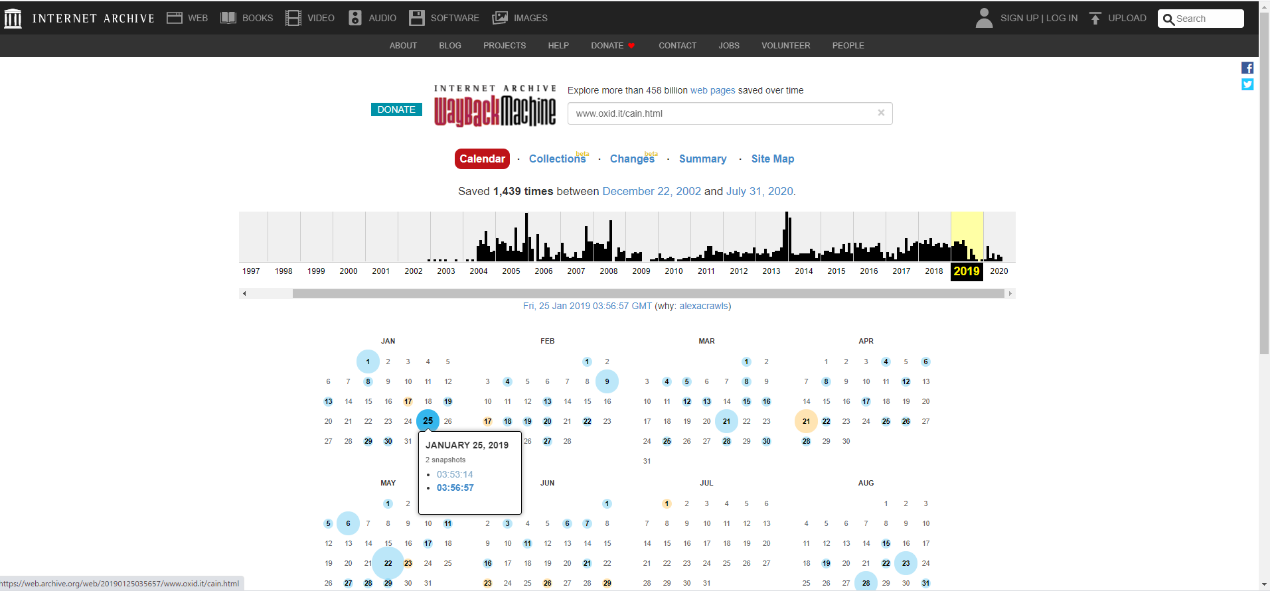Open the Video filmstrip icon
This screenshot has width=1270, height=591.
(x=293, y=18)
